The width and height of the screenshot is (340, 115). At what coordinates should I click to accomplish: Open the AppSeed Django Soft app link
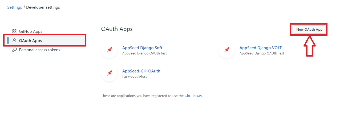(142, 48)
